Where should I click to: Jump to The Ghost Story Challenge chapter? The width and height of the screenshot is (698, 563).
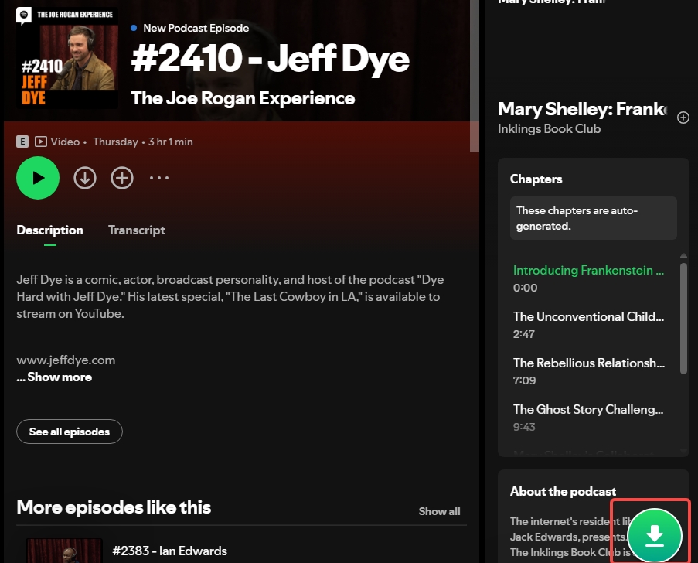click(588, 409)
